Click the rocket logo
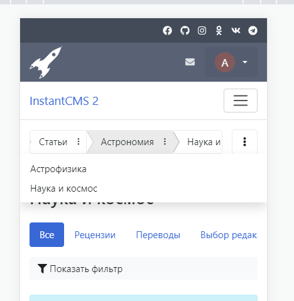 (x=46, y=62)
